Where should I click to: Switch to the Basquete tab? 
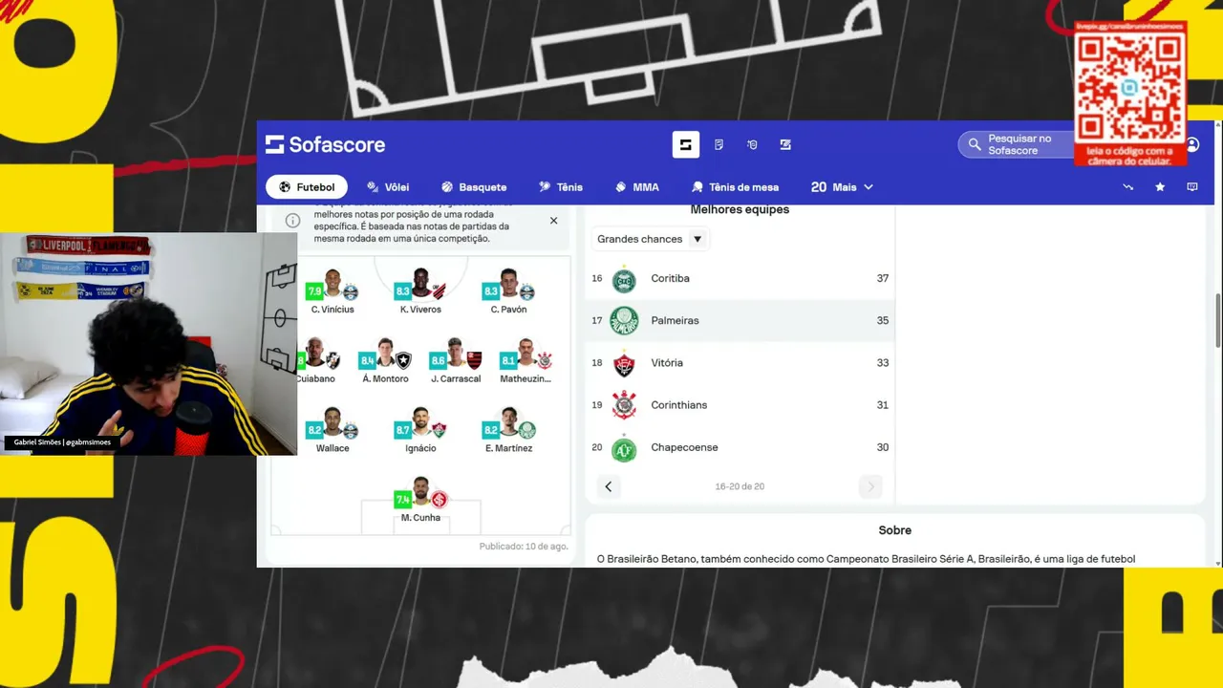tap(474, 187)
